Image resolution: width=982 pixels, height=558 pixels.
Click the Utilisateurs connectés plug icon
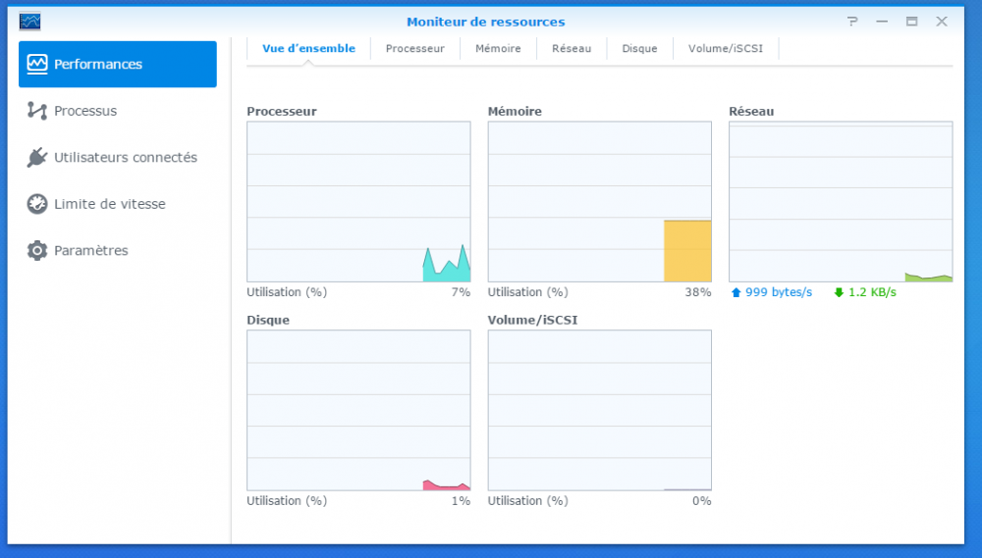[37, 157]
